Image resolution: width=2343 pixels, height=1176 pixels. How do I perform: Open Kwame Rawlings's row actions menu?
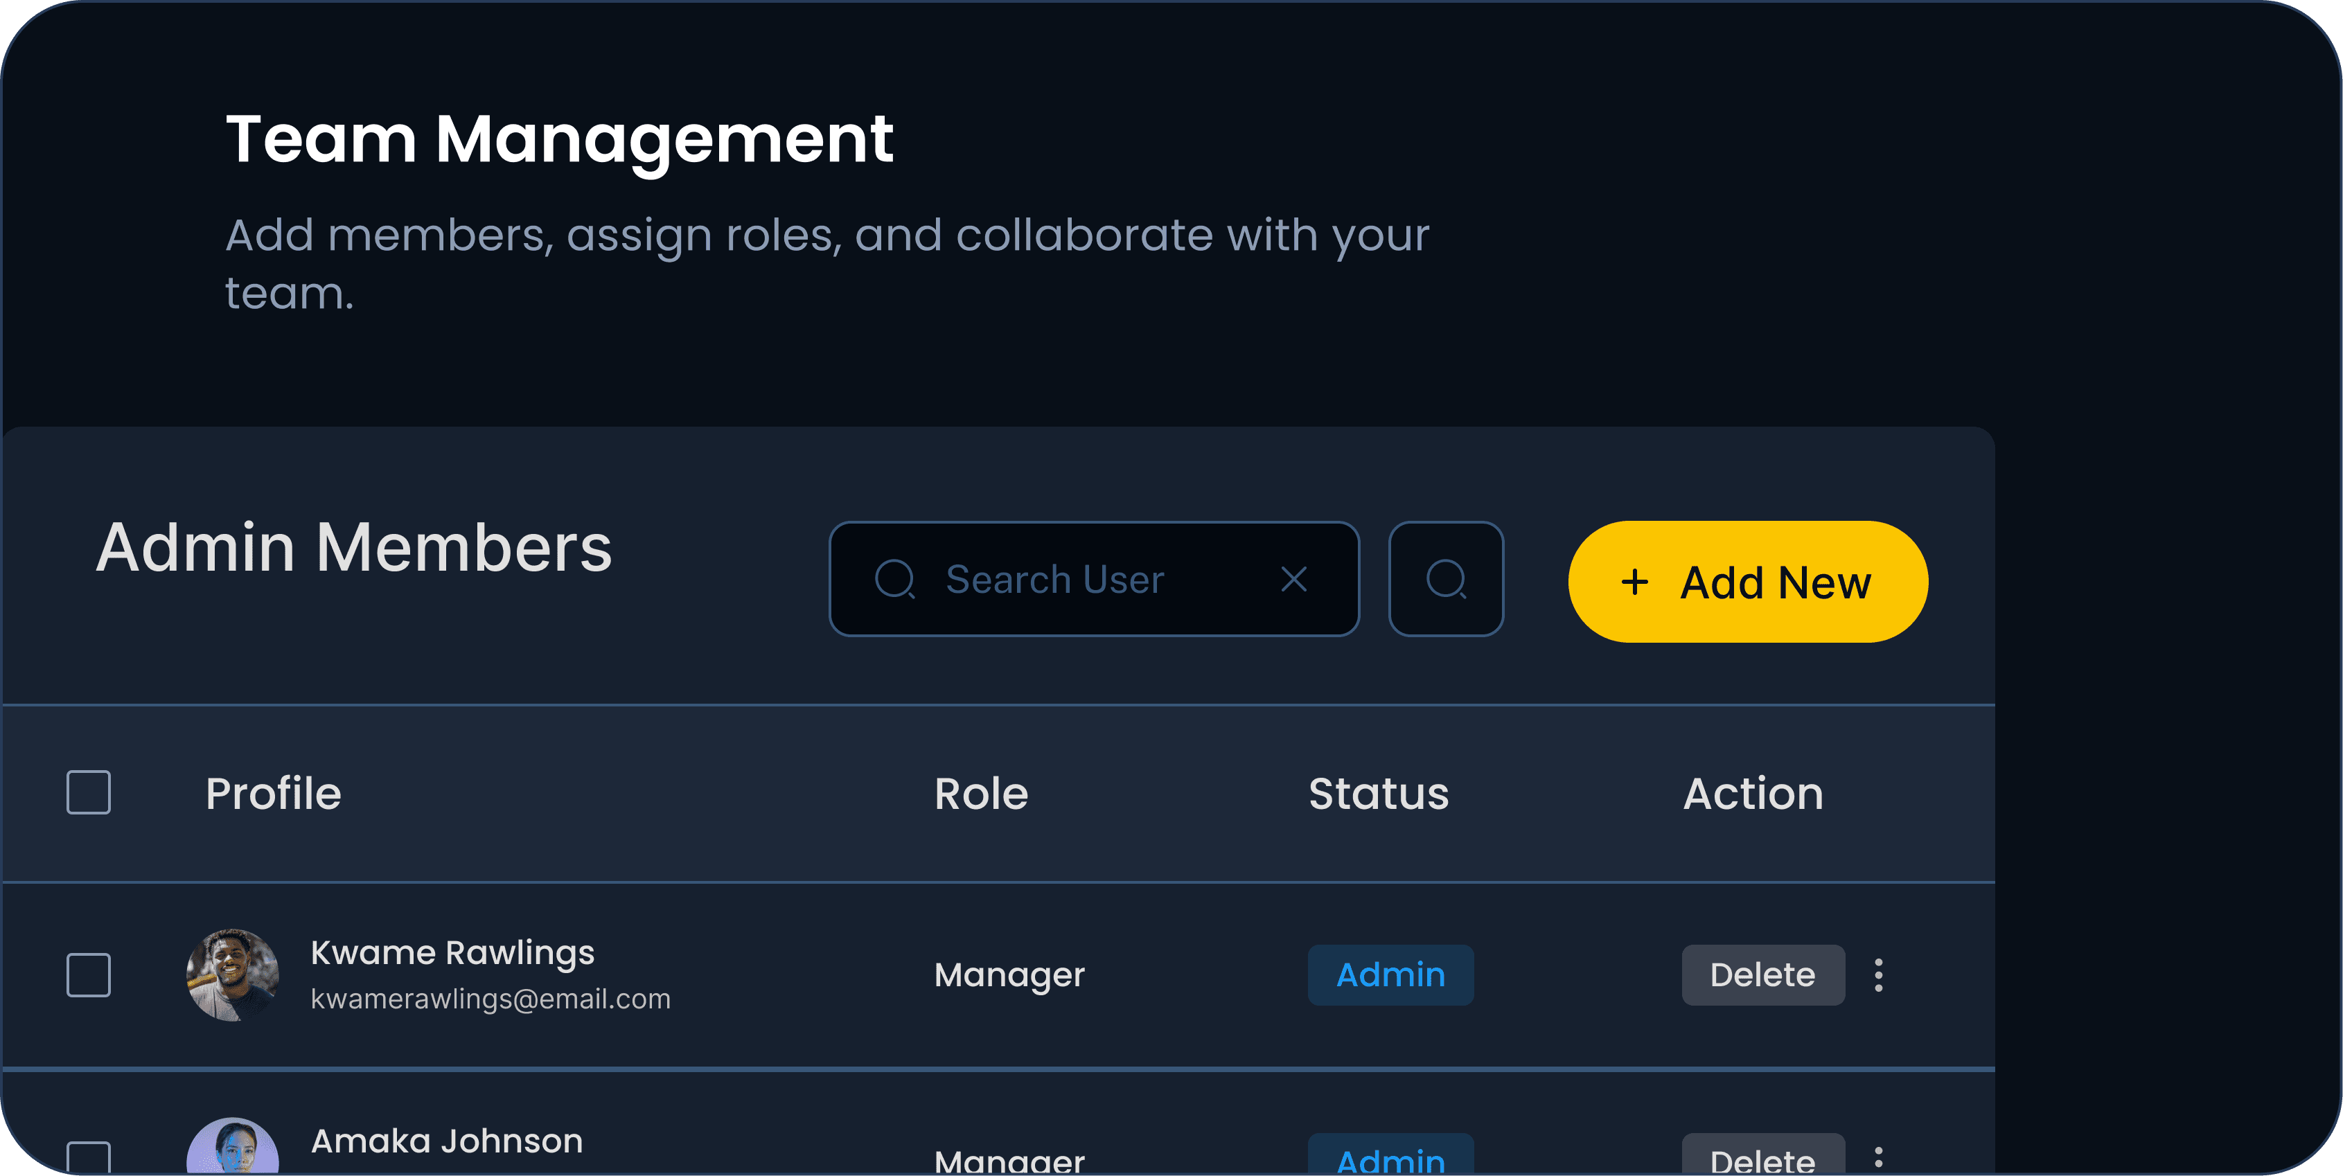pyautogui.click(x=1878, y=975)
